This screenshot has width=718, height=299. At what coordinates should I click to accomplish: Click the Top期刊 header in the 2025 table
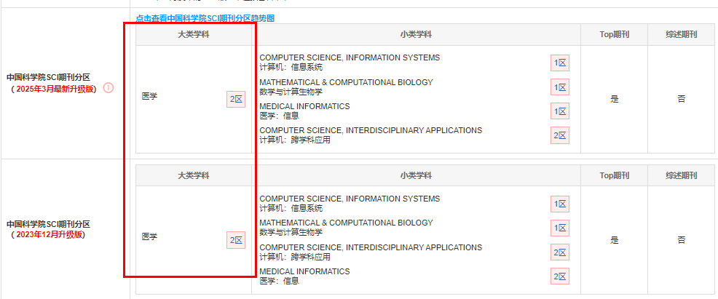[x=614, y=35]
